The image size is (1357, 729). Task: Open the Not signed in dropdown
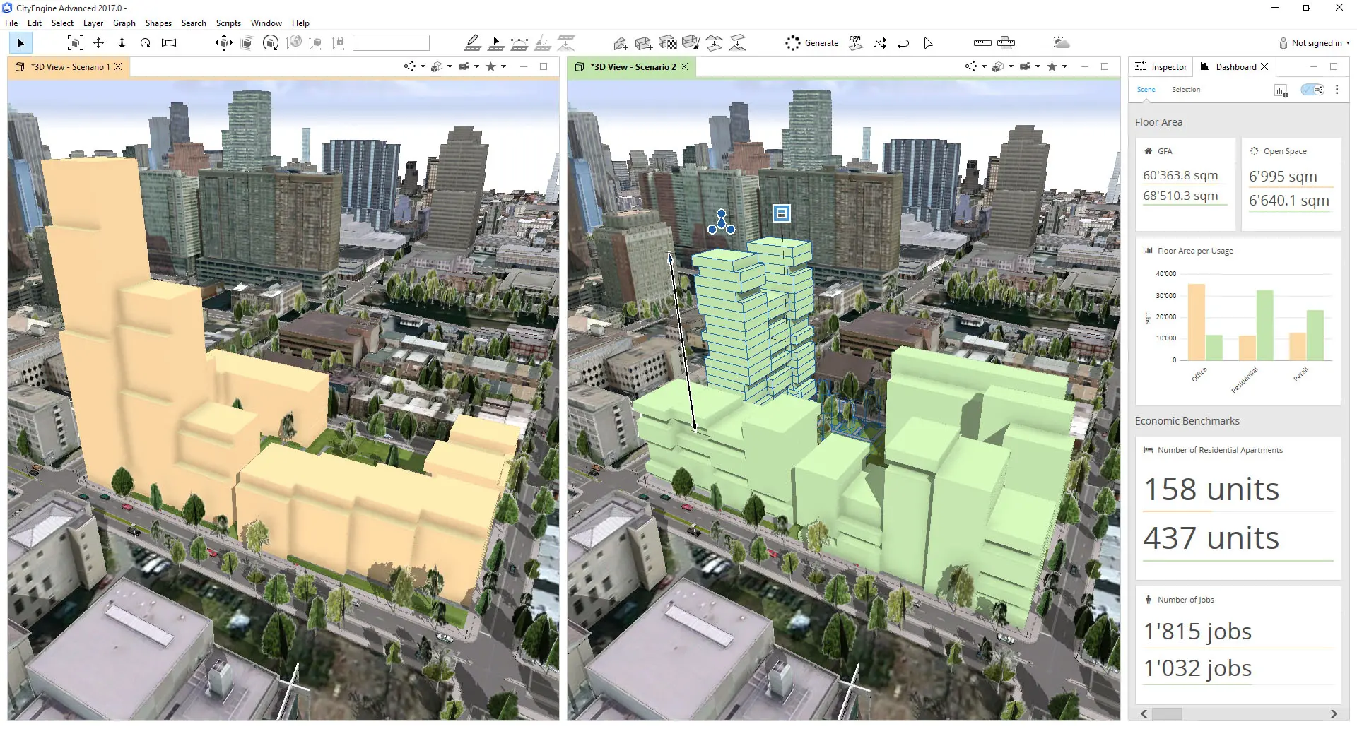1315,43
